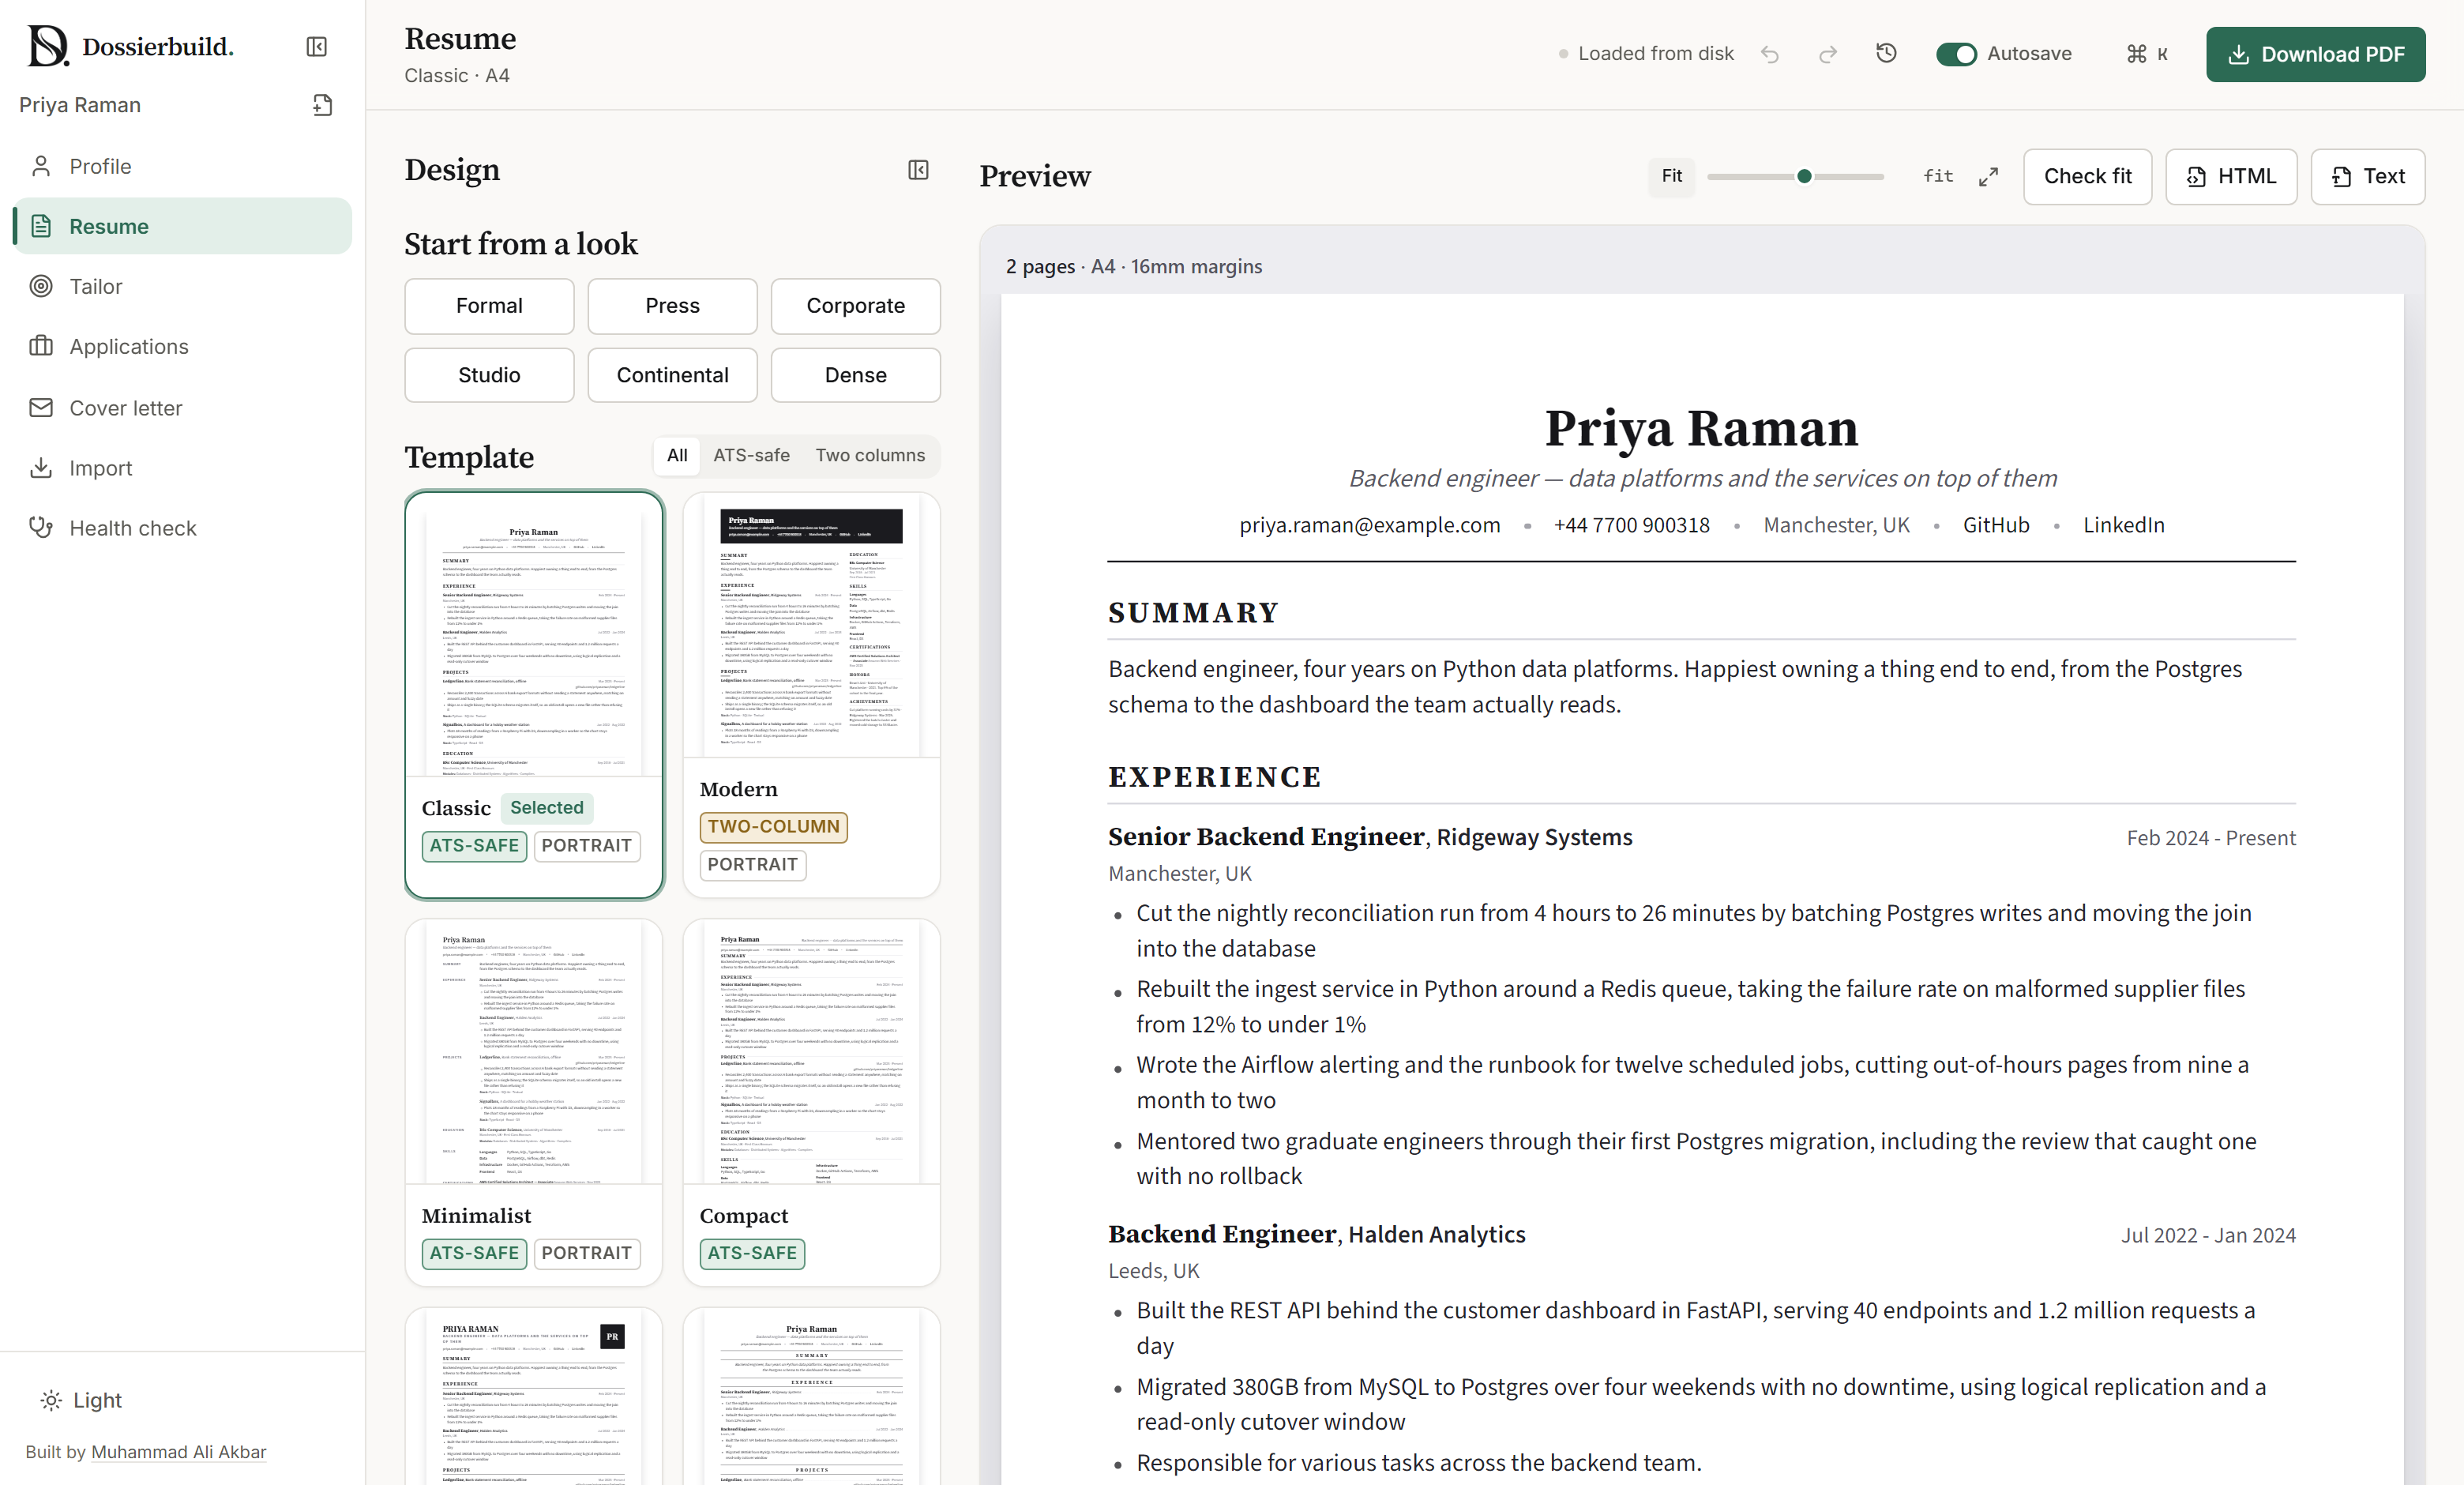Adjust the preview zoom slider
The image size is (2464, 1485).
pyautogui.click(x=1795, y=177)
